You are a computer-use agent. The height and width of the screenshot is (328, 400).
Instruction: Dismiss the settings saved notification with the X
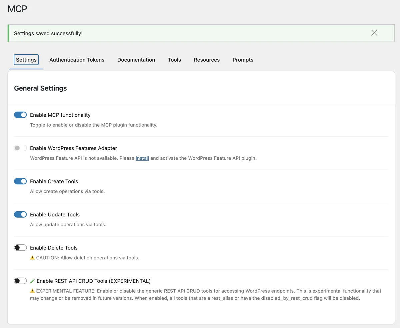pyautogui.click(x=374, y=33)
